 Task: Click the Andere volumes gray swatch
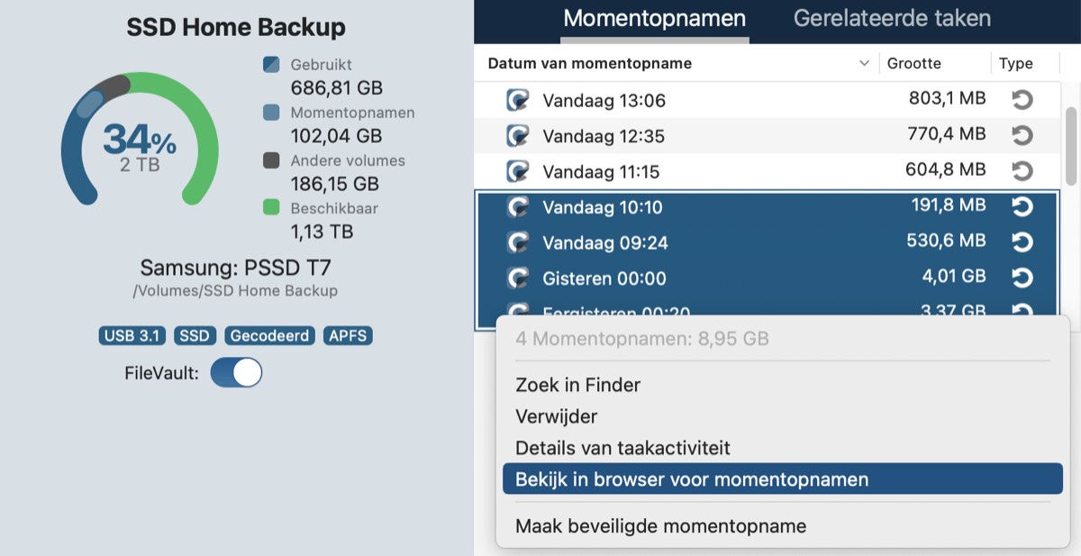(x=271, y=160)
